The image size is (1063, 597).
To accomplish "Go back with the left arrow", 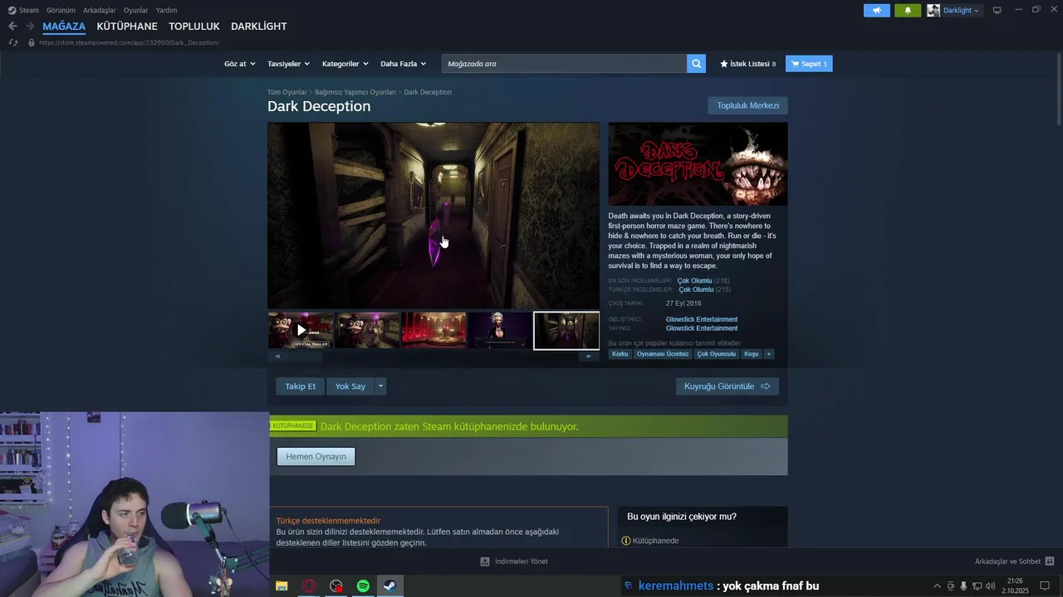I will [12, 27].
